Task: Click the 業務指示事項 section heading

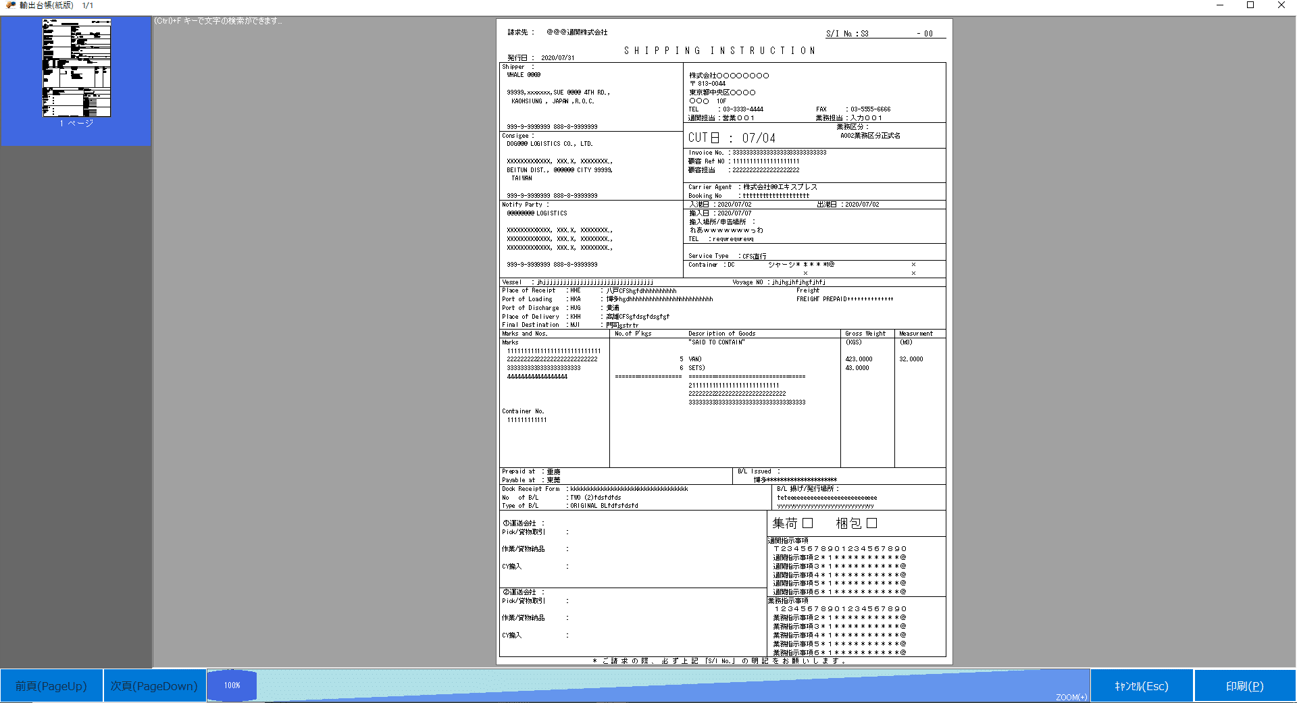Action: tap(788, 600)
